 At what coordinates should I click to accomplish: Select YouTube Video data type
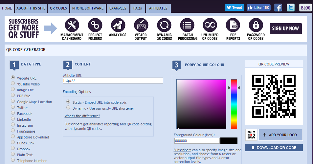13,83
